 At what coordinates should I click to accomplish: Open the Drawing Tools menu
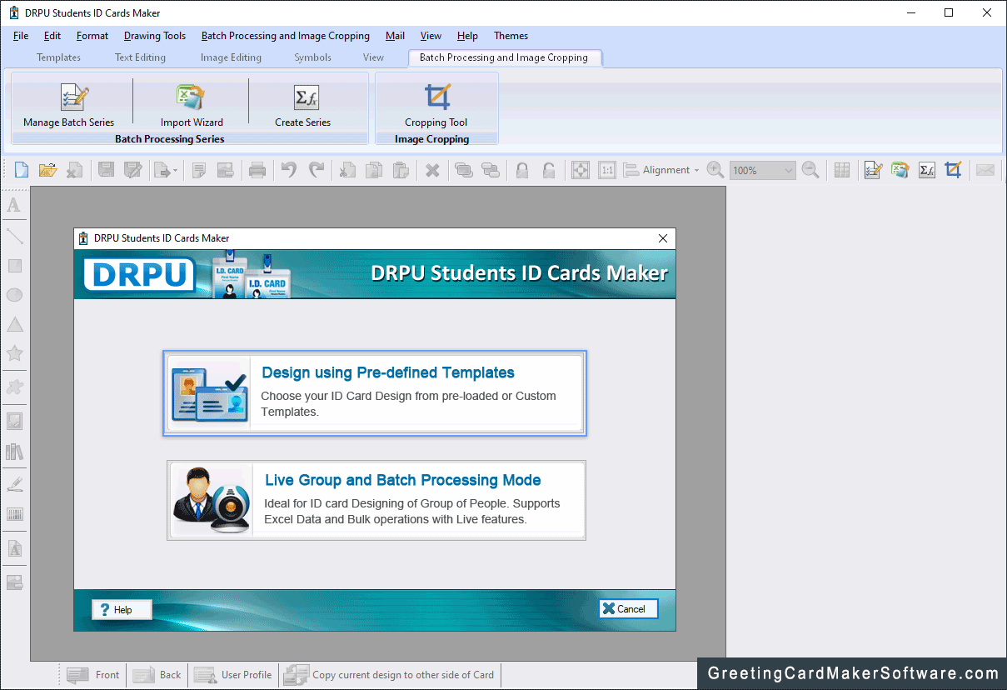[155, 36]
